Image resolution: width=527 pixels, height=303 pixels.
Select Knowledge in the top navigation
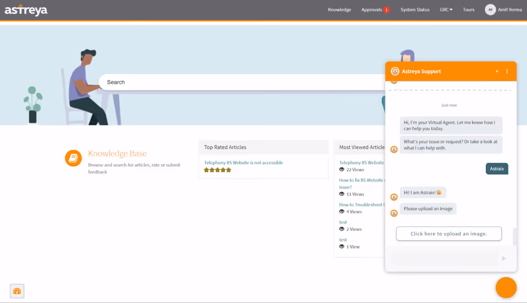click(339, 9)
